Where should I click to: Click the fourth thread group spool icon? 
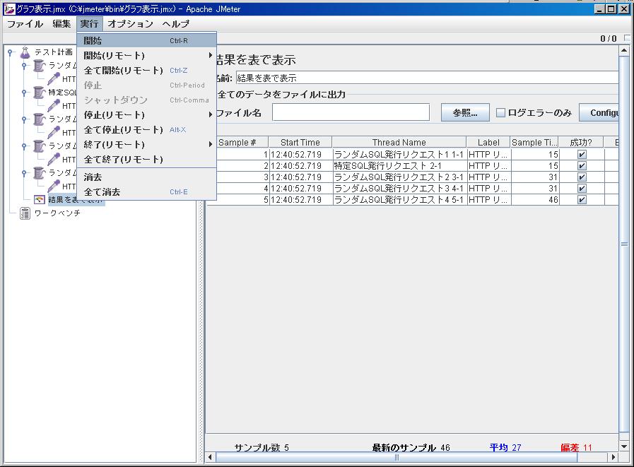point(39,146)
